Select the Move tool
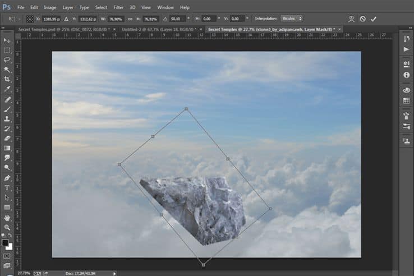Image resolution: width=414 pixels, height=276 pixels. 7,41
